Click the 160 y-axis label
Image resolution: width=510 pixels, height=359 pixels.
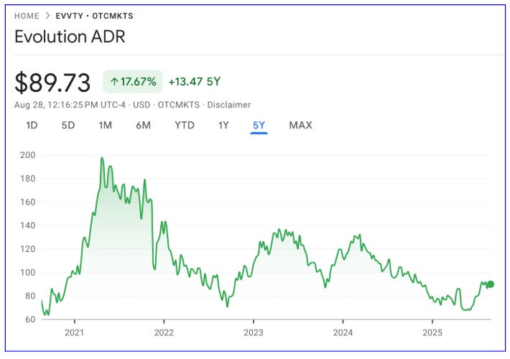[x=27, y=202]
